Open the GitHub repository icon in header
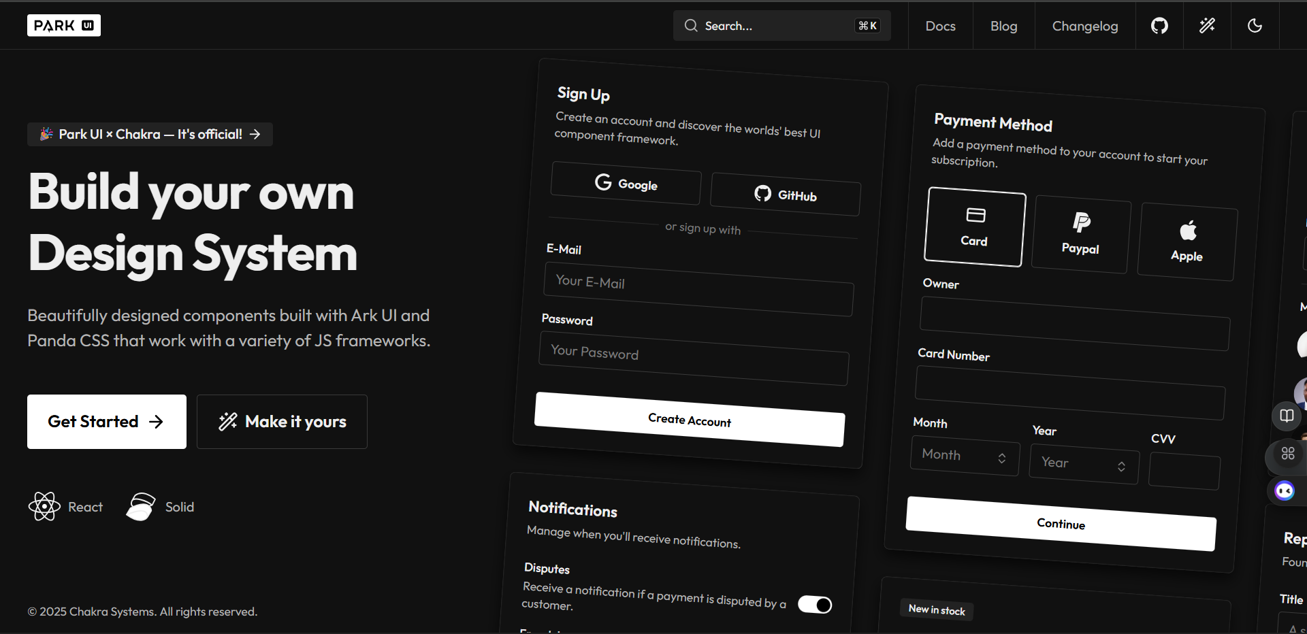The image size is (1307, 634). pos(1159,26)
